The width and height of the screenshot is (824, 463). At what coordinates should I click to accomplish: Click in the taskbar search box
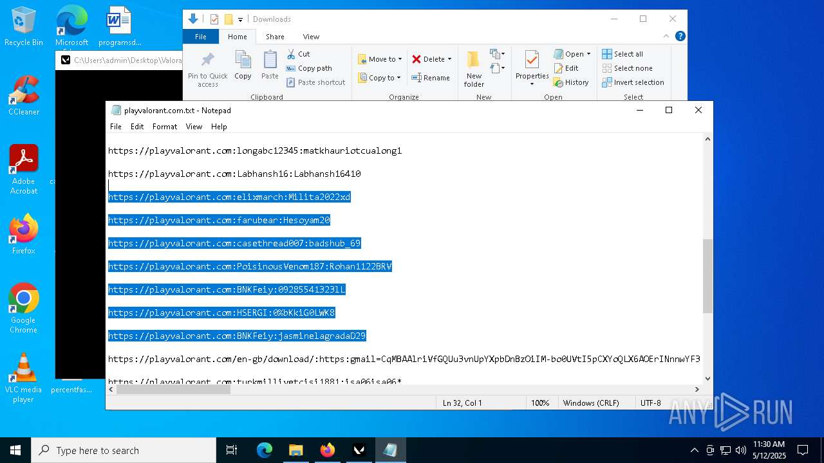click(124, 450)
